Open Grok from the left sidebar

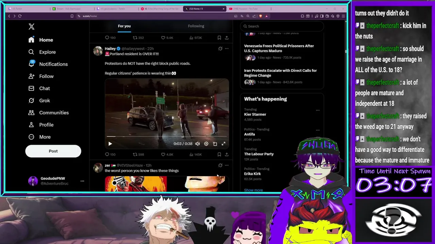pos(39,101)
